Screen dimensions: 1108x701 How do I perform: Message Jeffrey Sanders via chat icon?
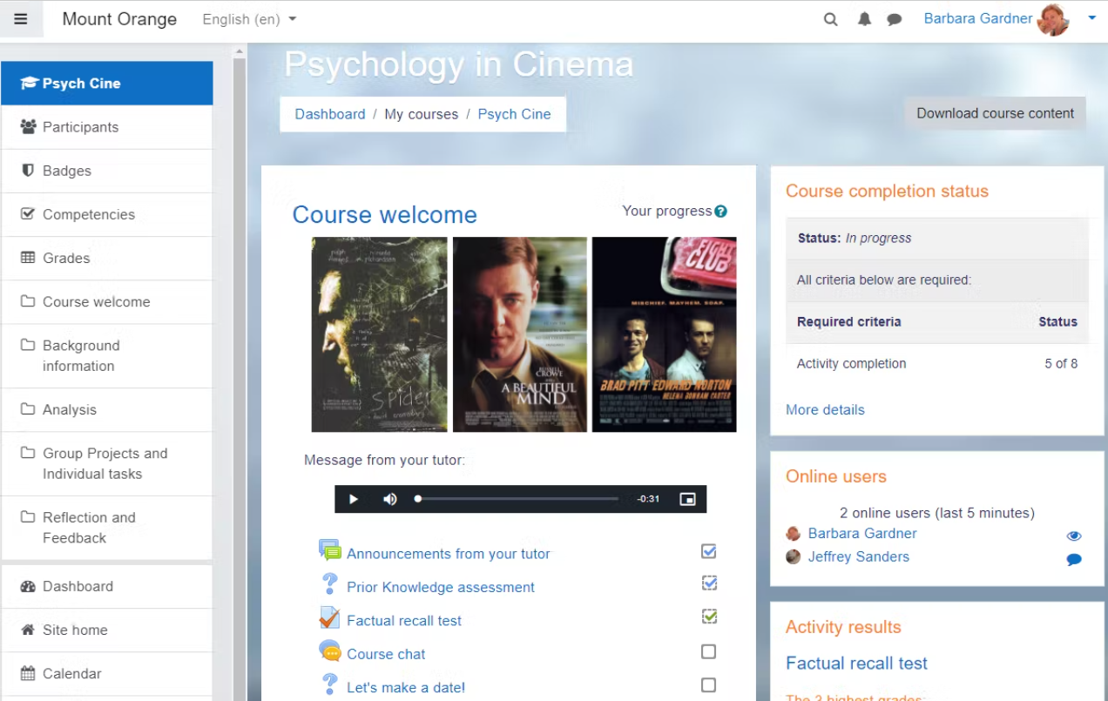point(1074,559)
